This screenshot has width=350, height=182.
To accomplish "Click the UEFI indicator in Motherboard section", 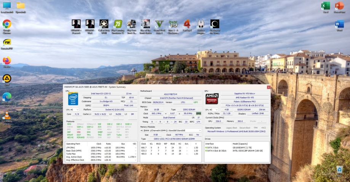I will pyautogui.click(x=195, y=102).
